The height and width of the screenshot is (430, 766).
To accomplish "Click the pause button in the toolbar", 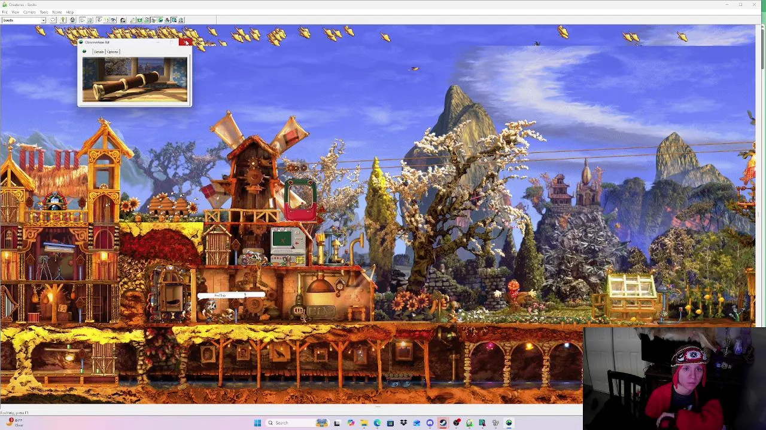I will 90,20.
